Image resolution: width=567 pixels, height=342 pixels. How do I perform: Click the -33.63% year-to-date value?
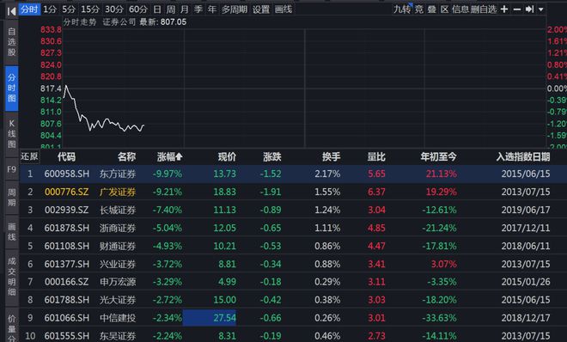pos(439,318)
